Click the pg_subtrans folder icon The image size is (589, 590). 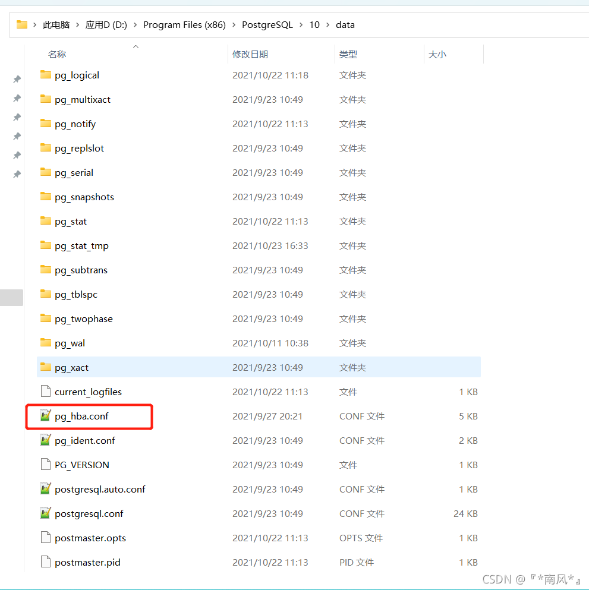[x=46, y=269]
